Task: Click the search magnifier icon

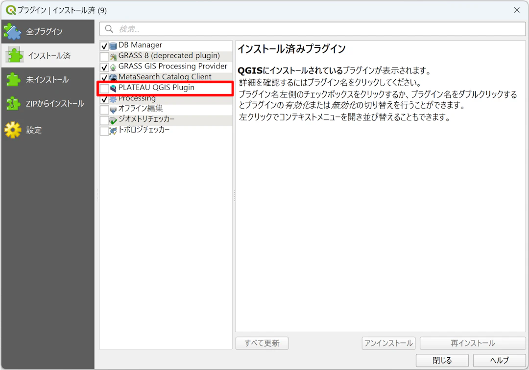Action: click(x=109, y=29)
